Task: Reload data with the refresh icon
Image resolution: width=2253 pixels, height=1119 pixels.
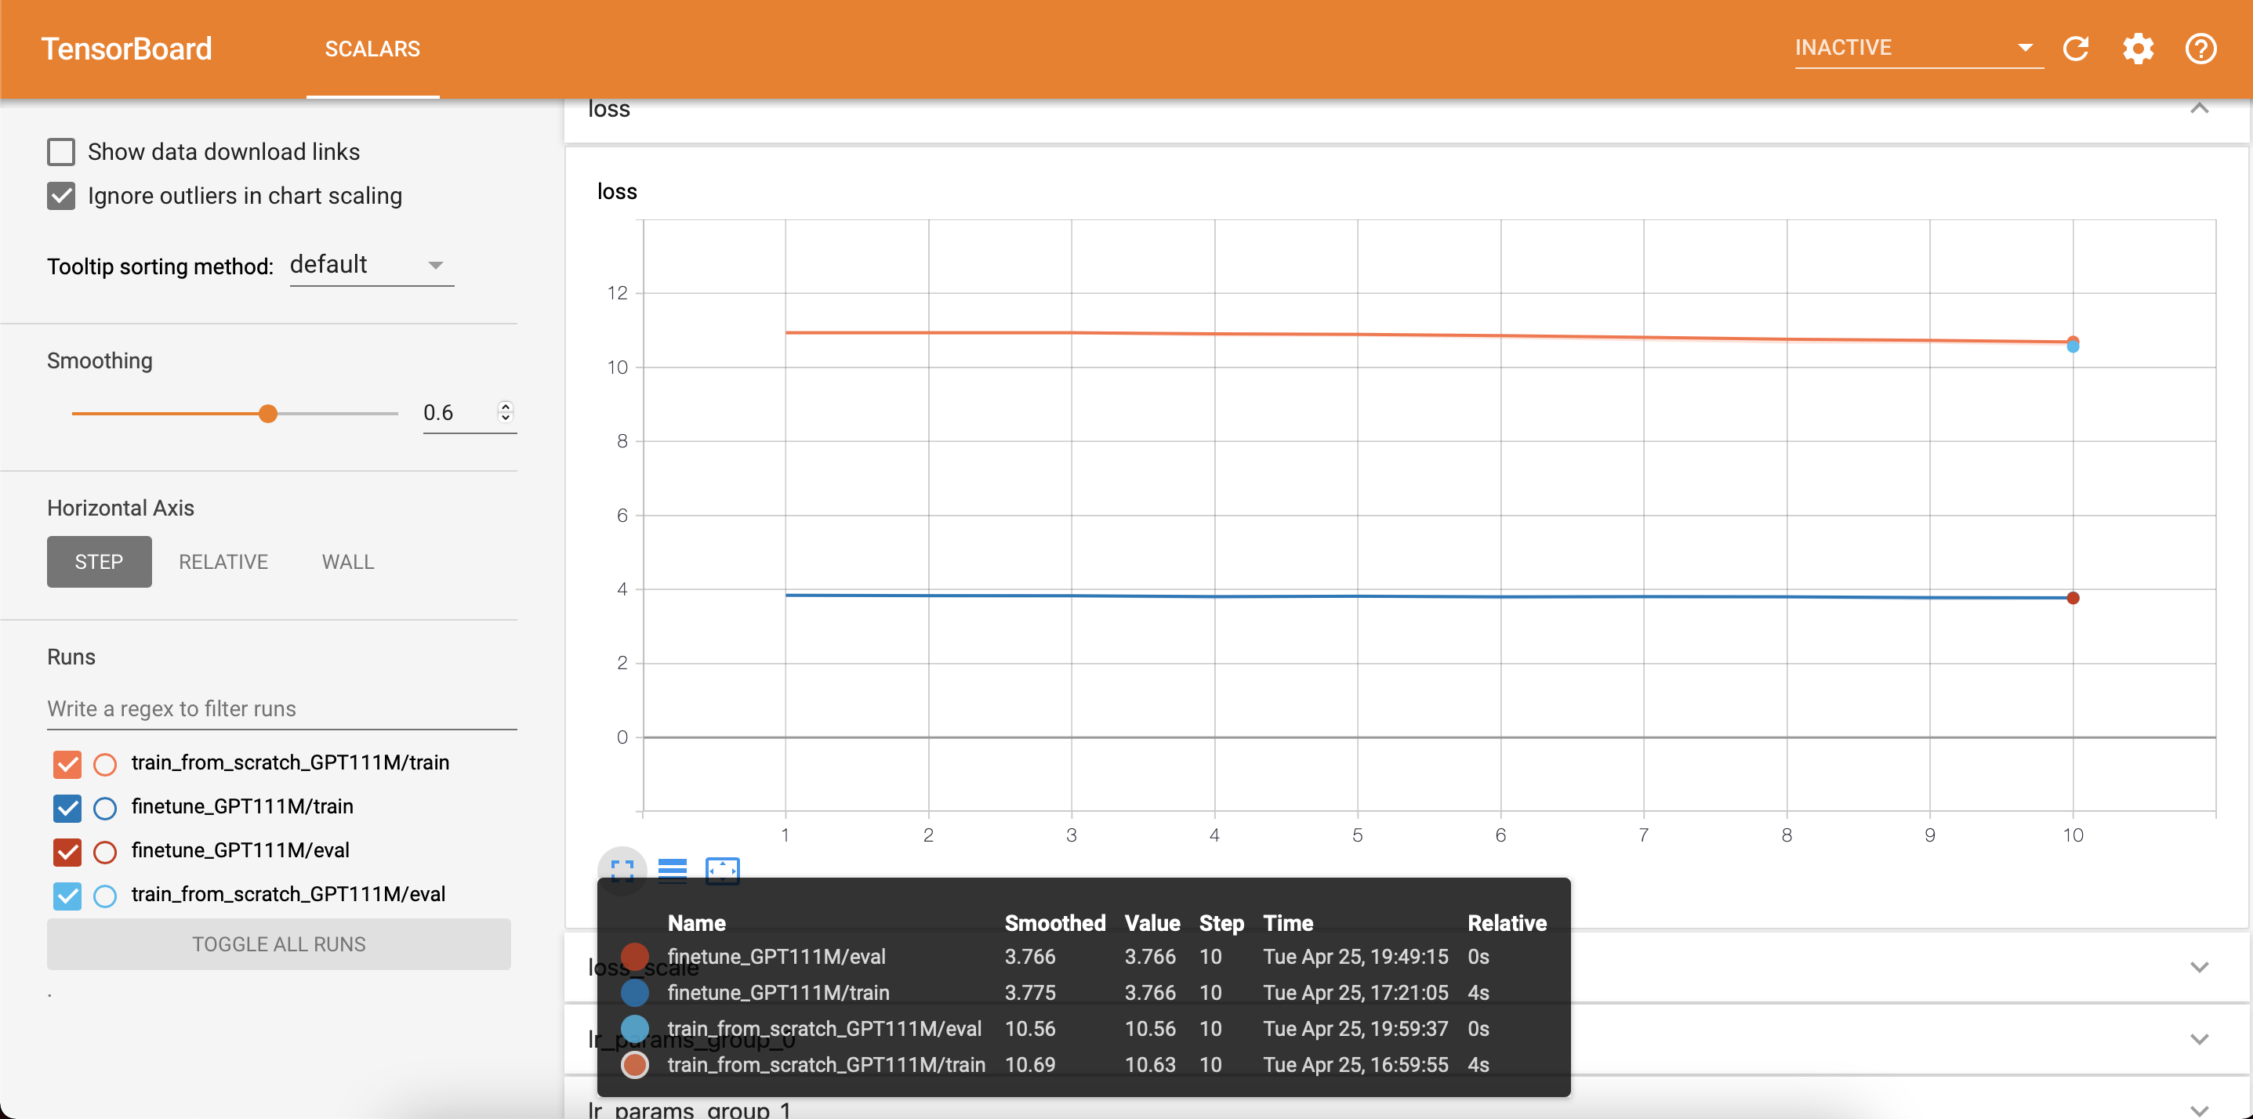Action: click(2076, 49)
